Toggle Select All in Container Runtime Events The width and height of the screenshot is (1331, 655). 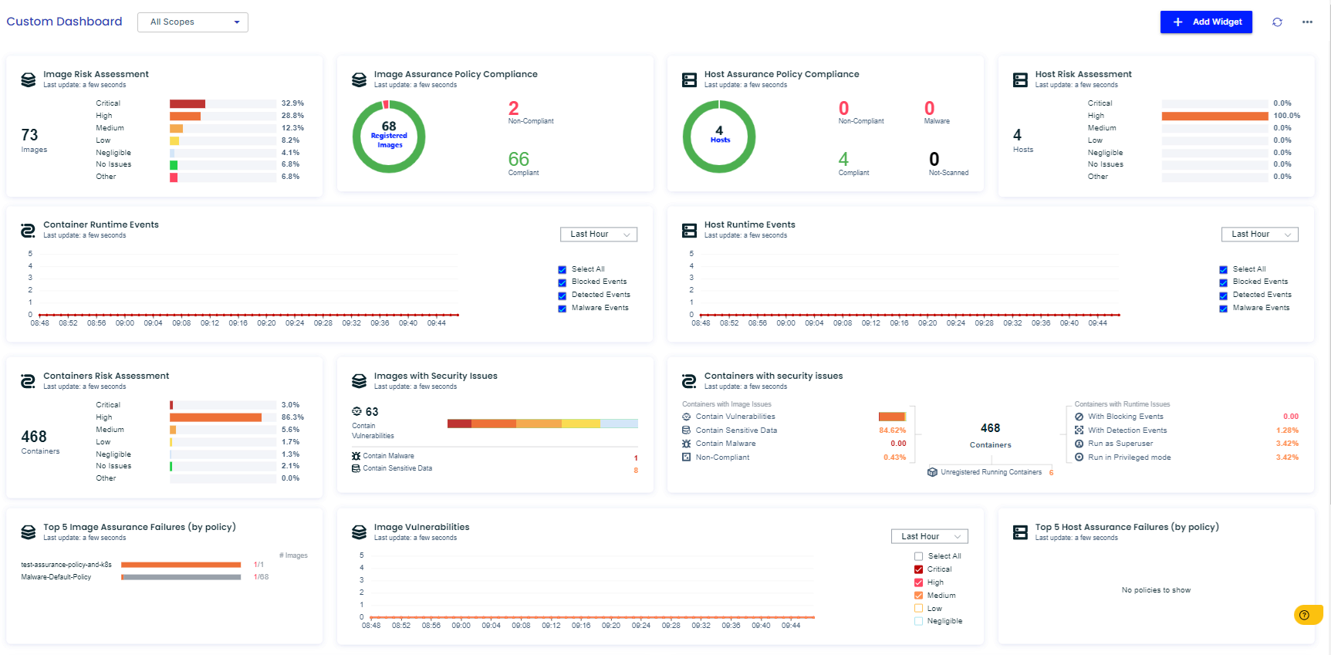coord(562,270)
